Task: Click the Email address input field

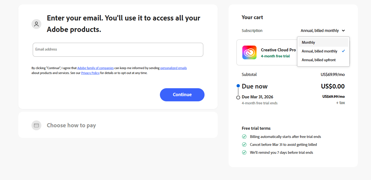Action: tap(118, 50)
